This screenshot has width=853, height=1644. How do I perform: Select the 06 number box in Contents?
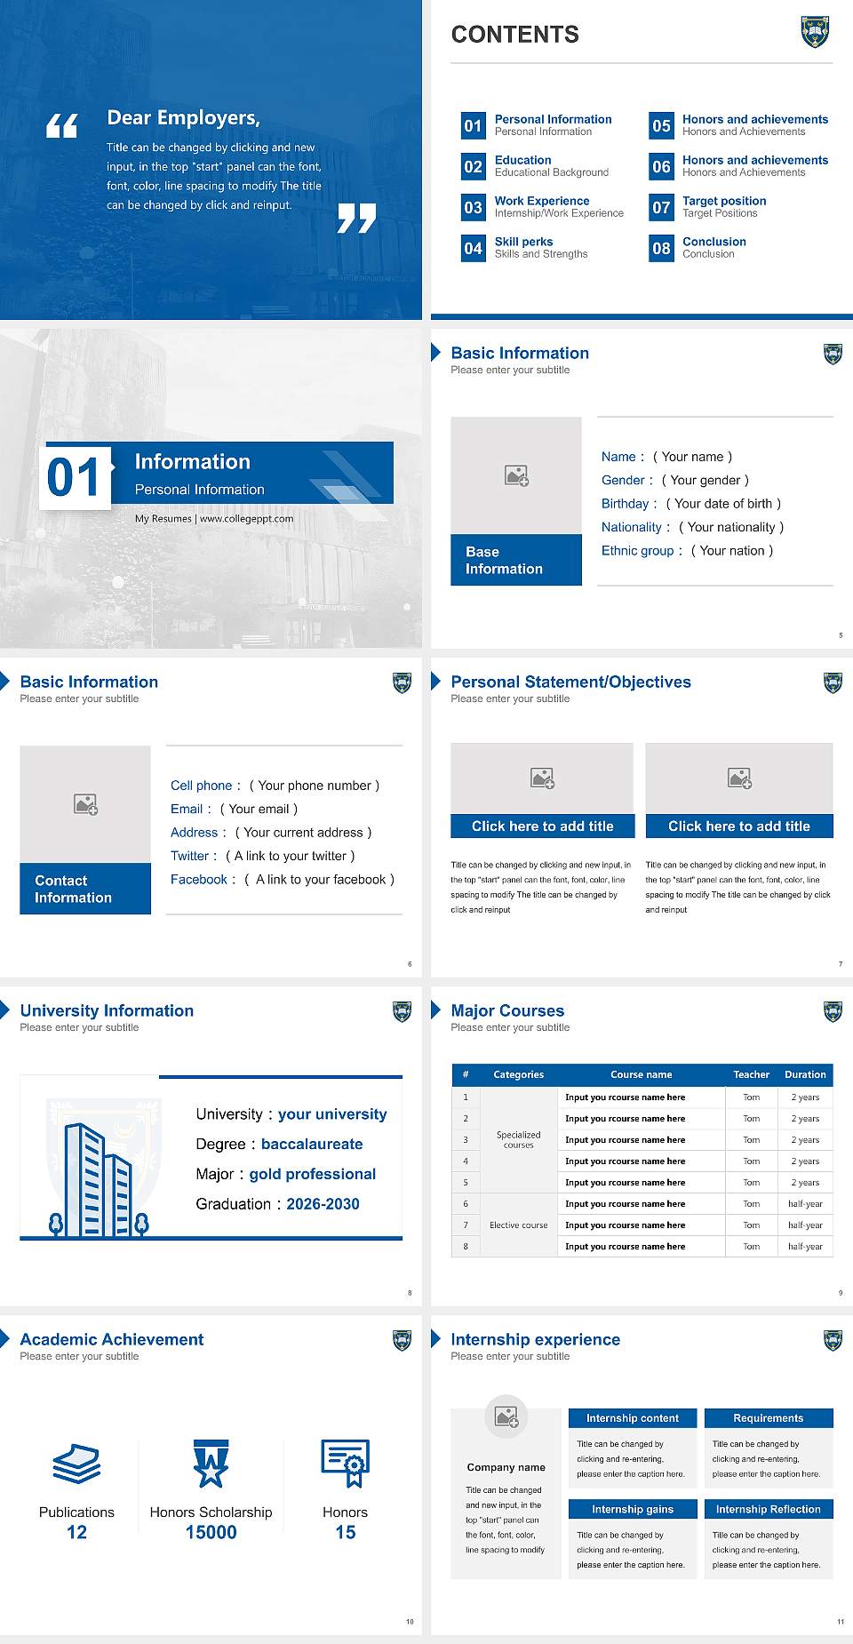pos(661,166)
